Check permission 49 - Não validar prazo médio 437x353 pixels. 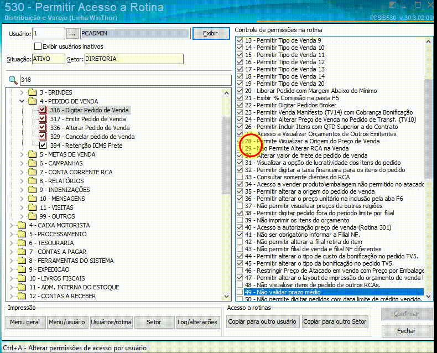pos(240,292)
